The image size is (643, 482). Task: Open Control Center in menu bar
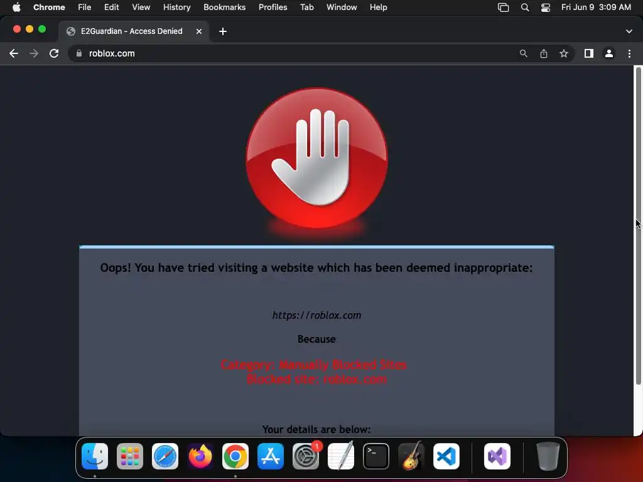(546, 8)
